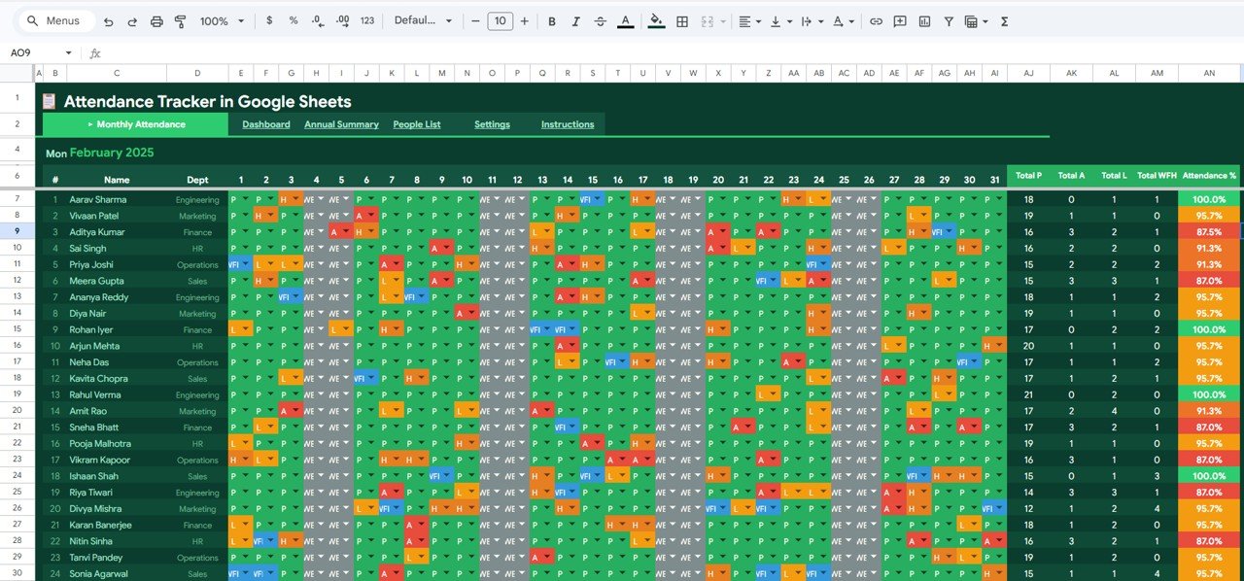The width and height of the screenshot is (1244, 581).
Task: Toggle italic formatting
Action: point(576,21)
